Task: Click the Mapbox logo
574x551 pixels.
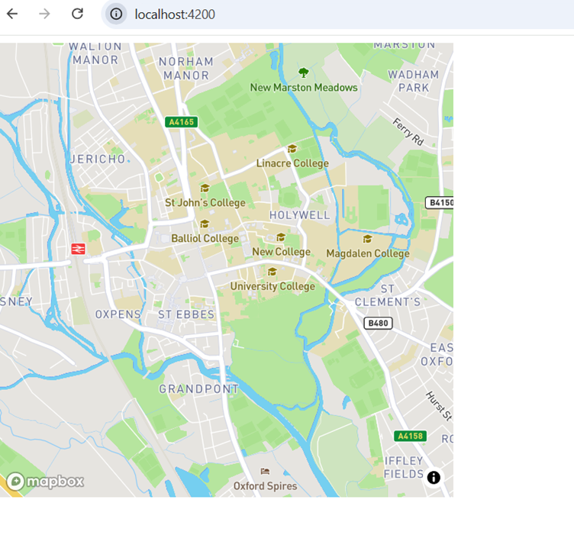Action: coord(45,482)
